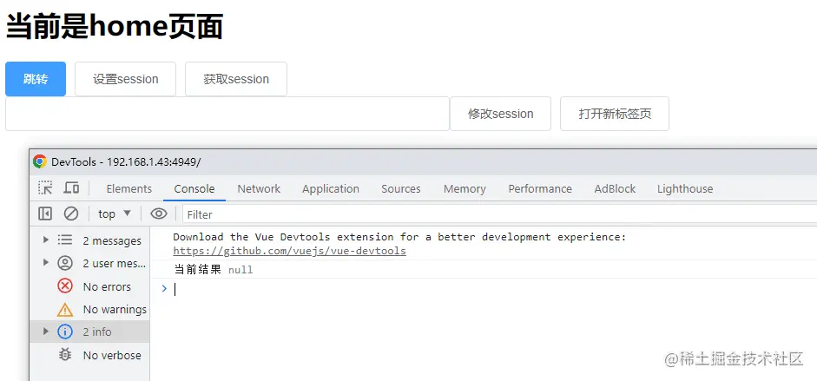817x381 pixels.
Task: Toggle the device toolbar icon
Action: click(71, 188)
